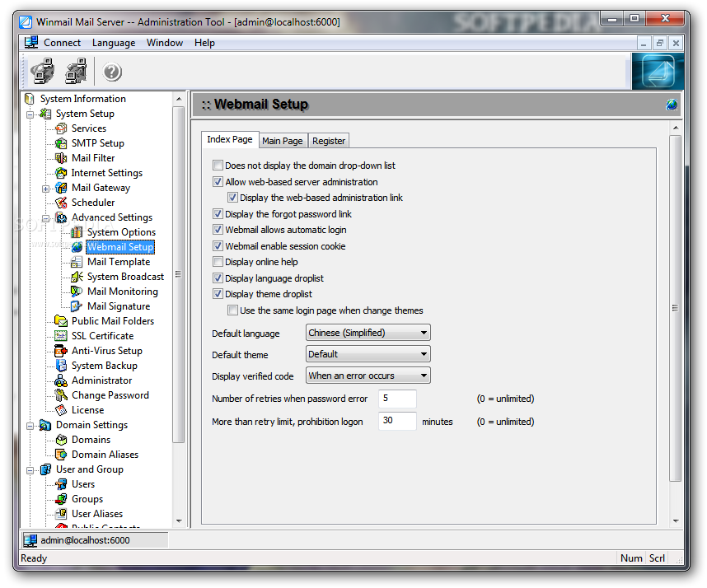Uncheck 'Display language droplist'
Viewport: 707px width, 588px height.
218,278
